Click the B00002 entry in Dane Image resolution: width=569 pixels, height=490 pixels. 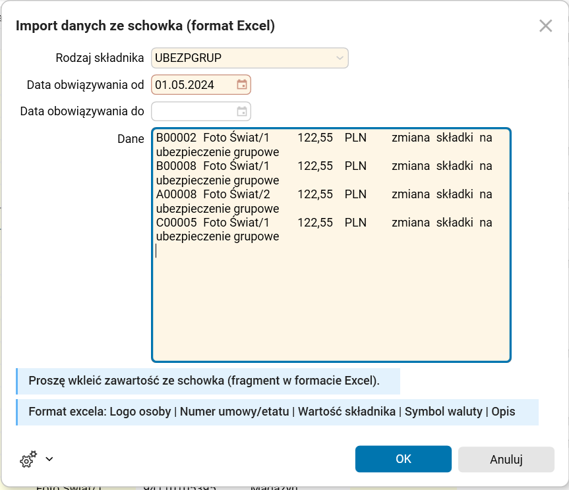pyautogui.click(x=176, y=138)
